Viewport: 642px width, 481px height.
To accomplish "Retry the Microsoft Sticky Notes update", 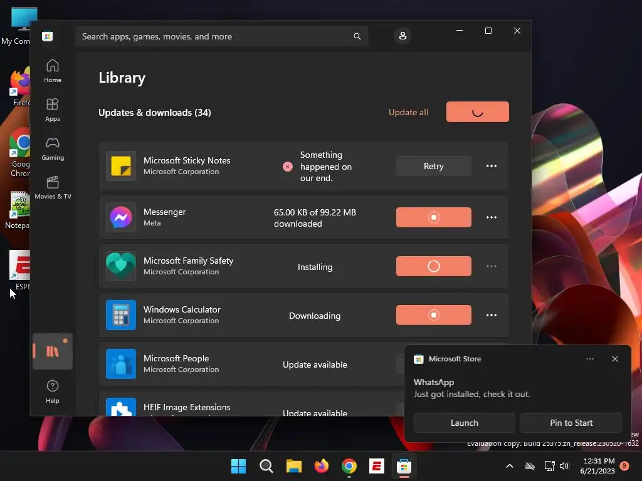I will coord(434,166).
